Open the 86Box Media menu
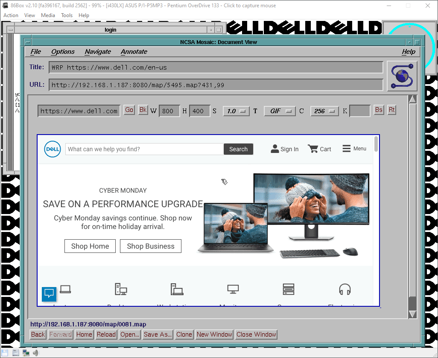The image size is (438, 358). point(48,15)
